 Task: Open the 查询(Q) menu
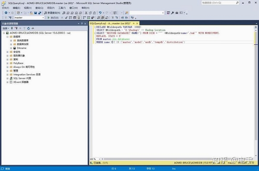(x=39, y=8)
